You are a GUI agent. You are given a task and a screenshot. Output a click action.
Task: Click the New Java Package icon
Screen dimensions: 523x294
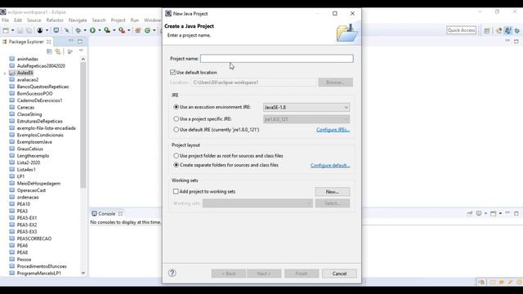coord(137,30)
